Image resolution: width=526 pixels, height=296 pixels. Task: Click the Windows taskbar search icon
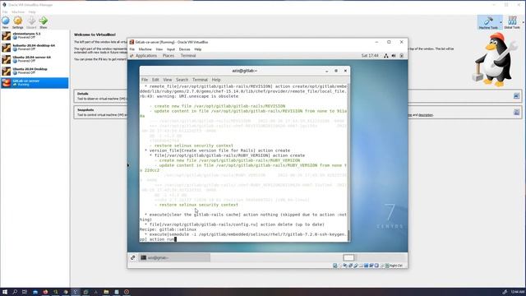(15, 292)
